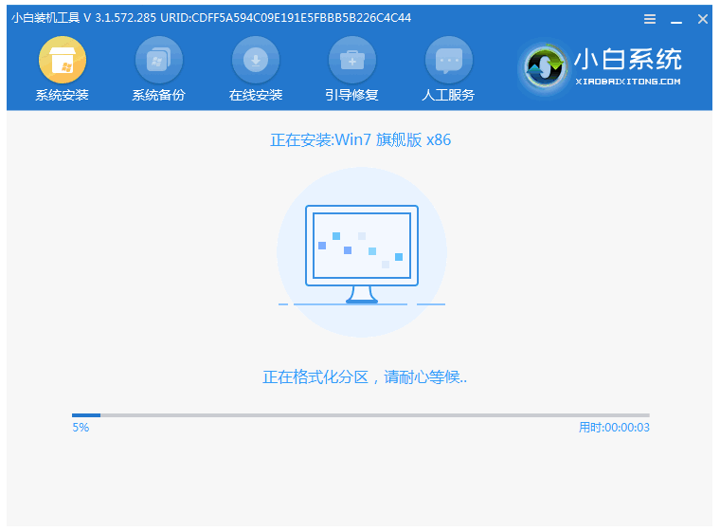720x532 pixels.
Task: Open the 人工服务 chat bubble icon
Action: pyautogui.click(x=448, y=60)
